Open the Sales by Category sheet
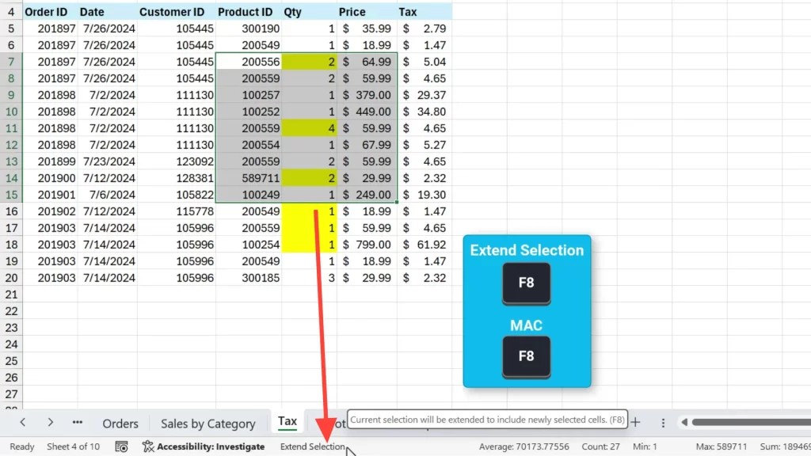 tap(208, 423)
